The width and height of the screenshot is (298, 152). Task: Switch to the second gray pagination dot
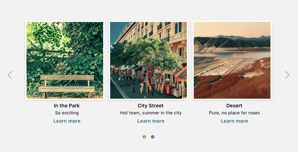coord(153,137)
